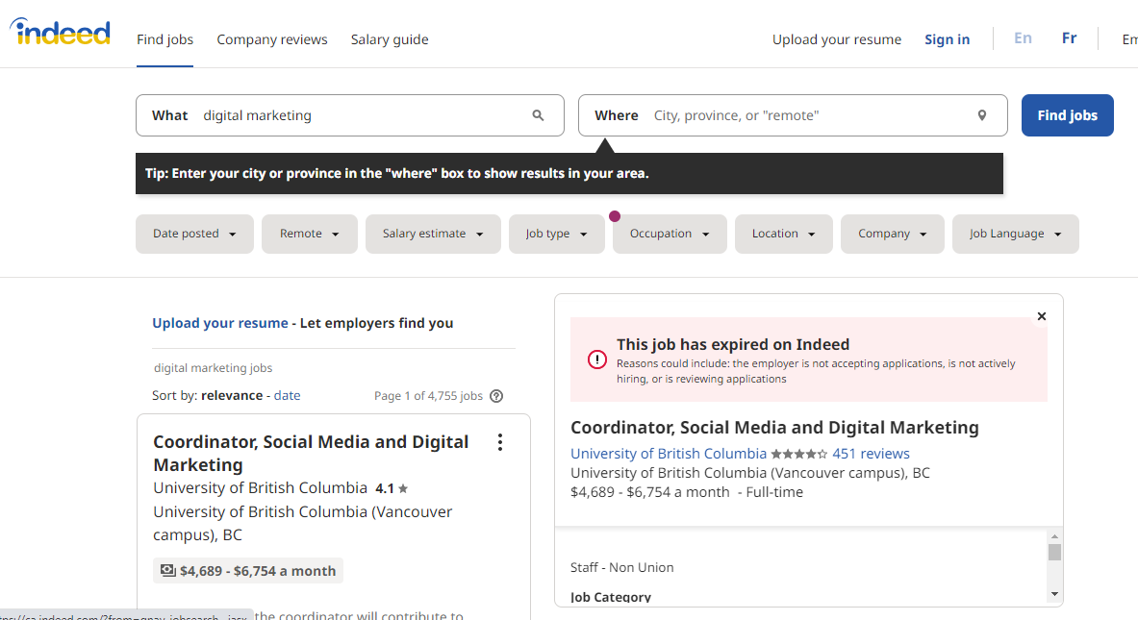Image resolution: width=1138 pixels, height=620 pixels.
Task: Open the Job type filter dropdown
Action: coord(557,234)
